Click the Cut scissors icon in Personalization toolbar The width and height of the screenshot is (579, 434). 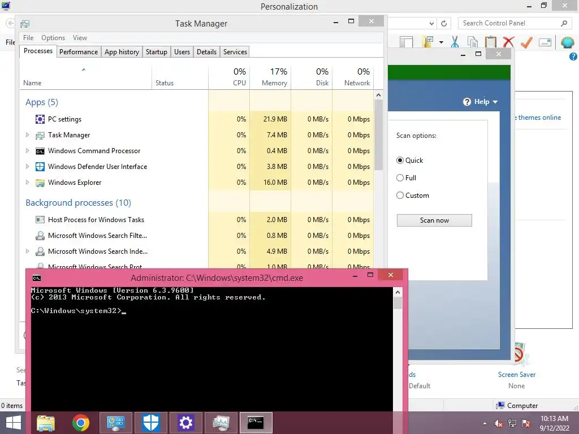(455, 42)
